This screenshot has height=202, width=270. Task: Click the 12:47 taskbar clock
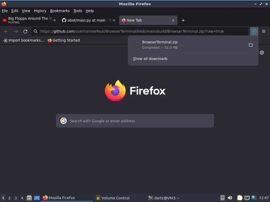(x=264, y=198)
